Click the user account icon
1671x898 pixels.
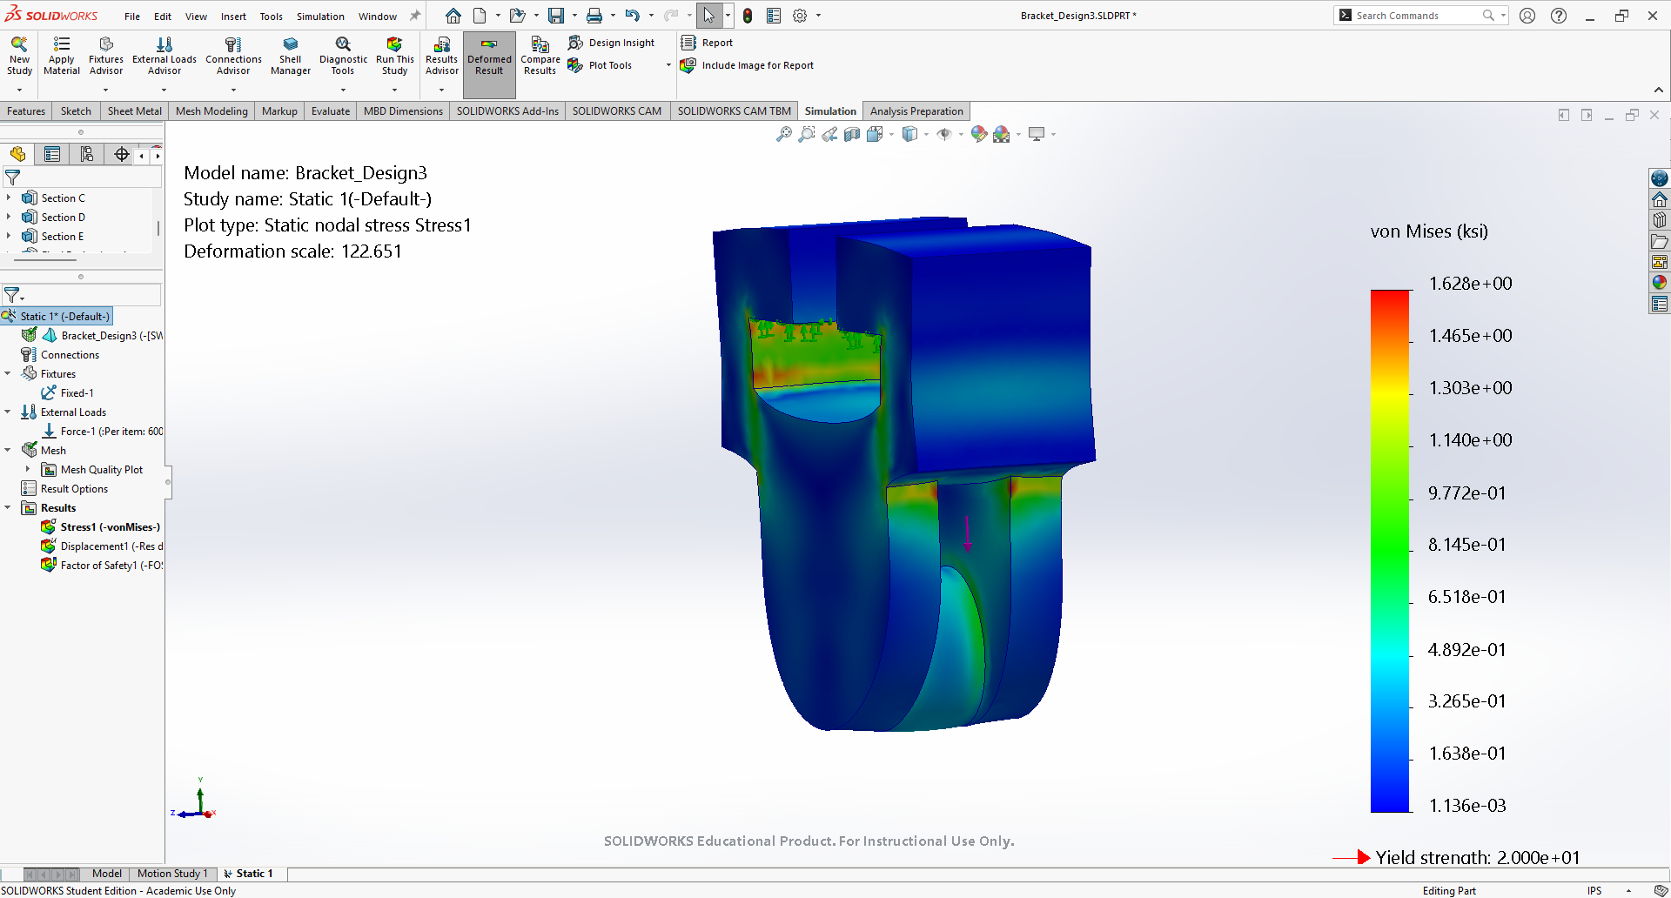[1527, 16]
